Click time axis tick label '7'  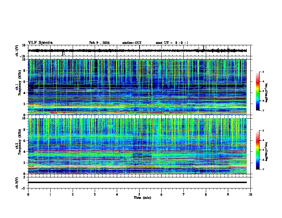click(x=184, y=194)
